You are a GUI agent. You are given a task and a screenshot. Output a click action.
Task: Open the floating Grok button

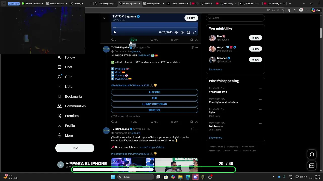point(312,154)
